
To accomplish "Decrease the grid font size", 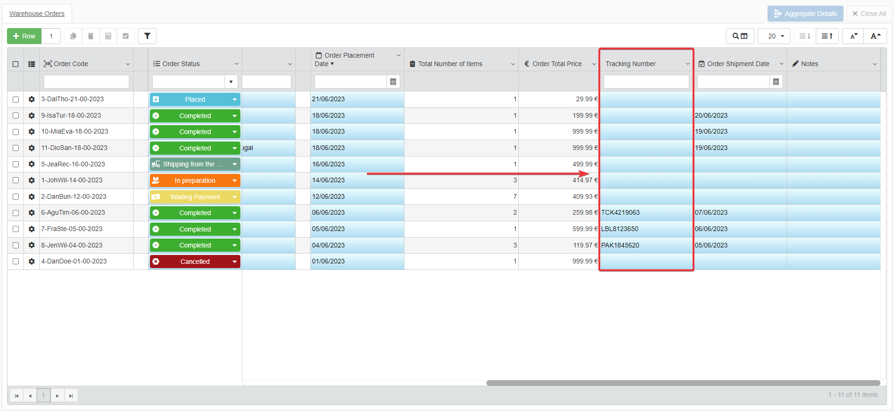I will click(853, 36).
